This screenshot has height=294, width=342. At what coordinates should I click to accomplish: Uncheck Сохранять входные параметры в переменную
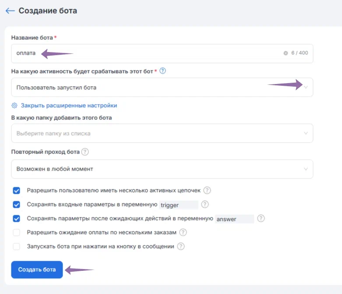16,204
